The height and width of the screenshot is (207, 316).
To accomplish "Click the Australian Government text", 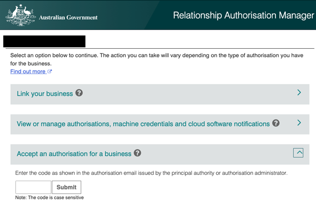I will coord(68,17).
